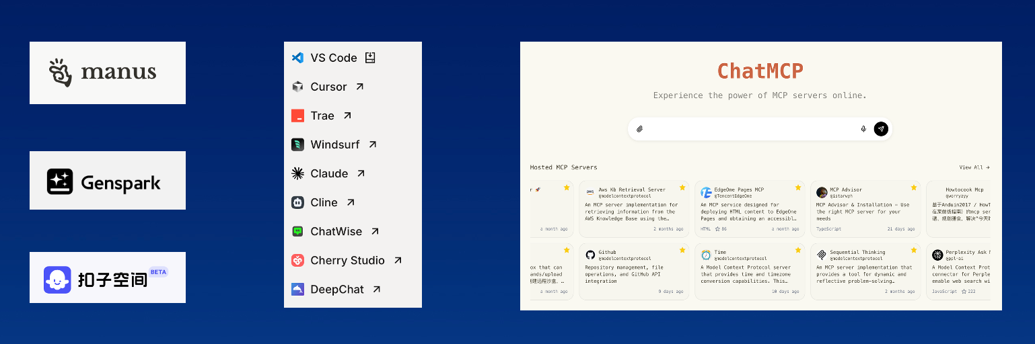
Task: Toggle the star on the Github card
Action: tap(682, 250)
